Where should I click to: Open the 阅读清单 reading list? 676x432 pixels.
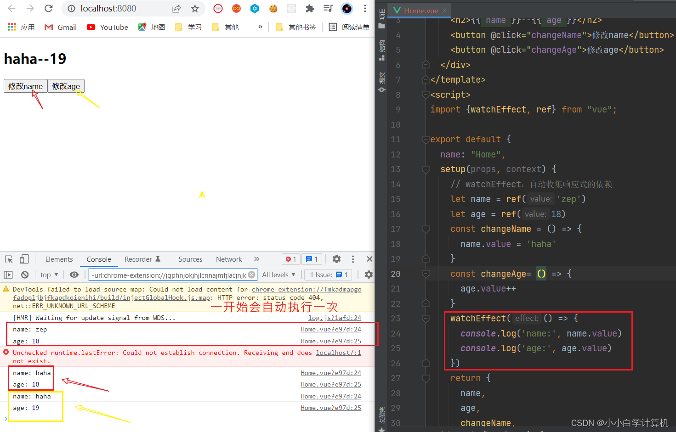tap(349, 27)
